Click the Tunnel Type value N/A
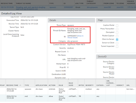The height and width of the screenshot is (103, 136). pyautogui.click(x=22, y=27)
